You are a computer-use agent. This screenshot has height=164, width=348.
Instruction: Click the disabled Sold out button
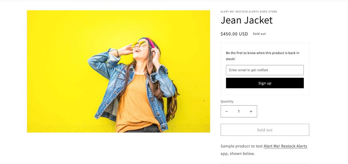(x=264, y=130)
